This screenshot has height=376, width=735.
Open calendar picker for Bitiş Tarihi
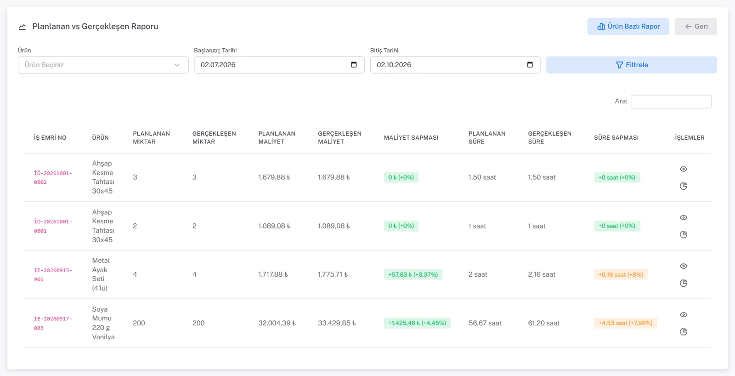(x=530, y=65)
